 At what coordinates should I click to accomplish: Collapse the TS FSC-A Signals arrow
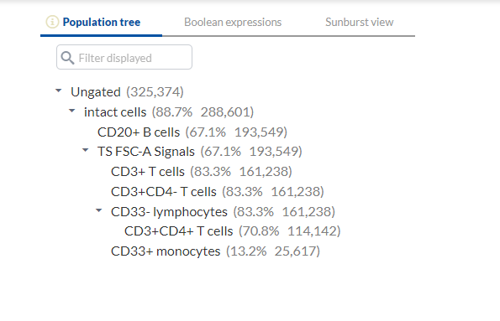pyautogui.click(x=85, y=150)
